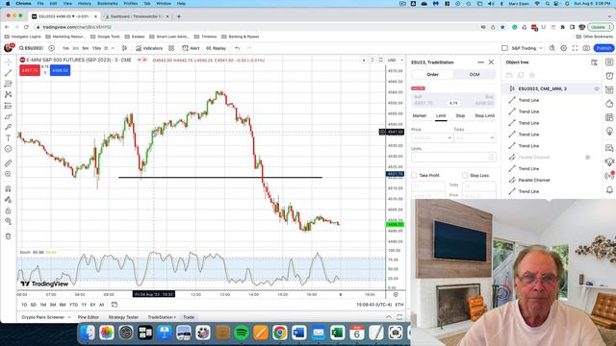Image resolution: width=616 pixels, height=346 pixels.
Task: Open the Indicators dialog
Action: (x=149, y=48)
